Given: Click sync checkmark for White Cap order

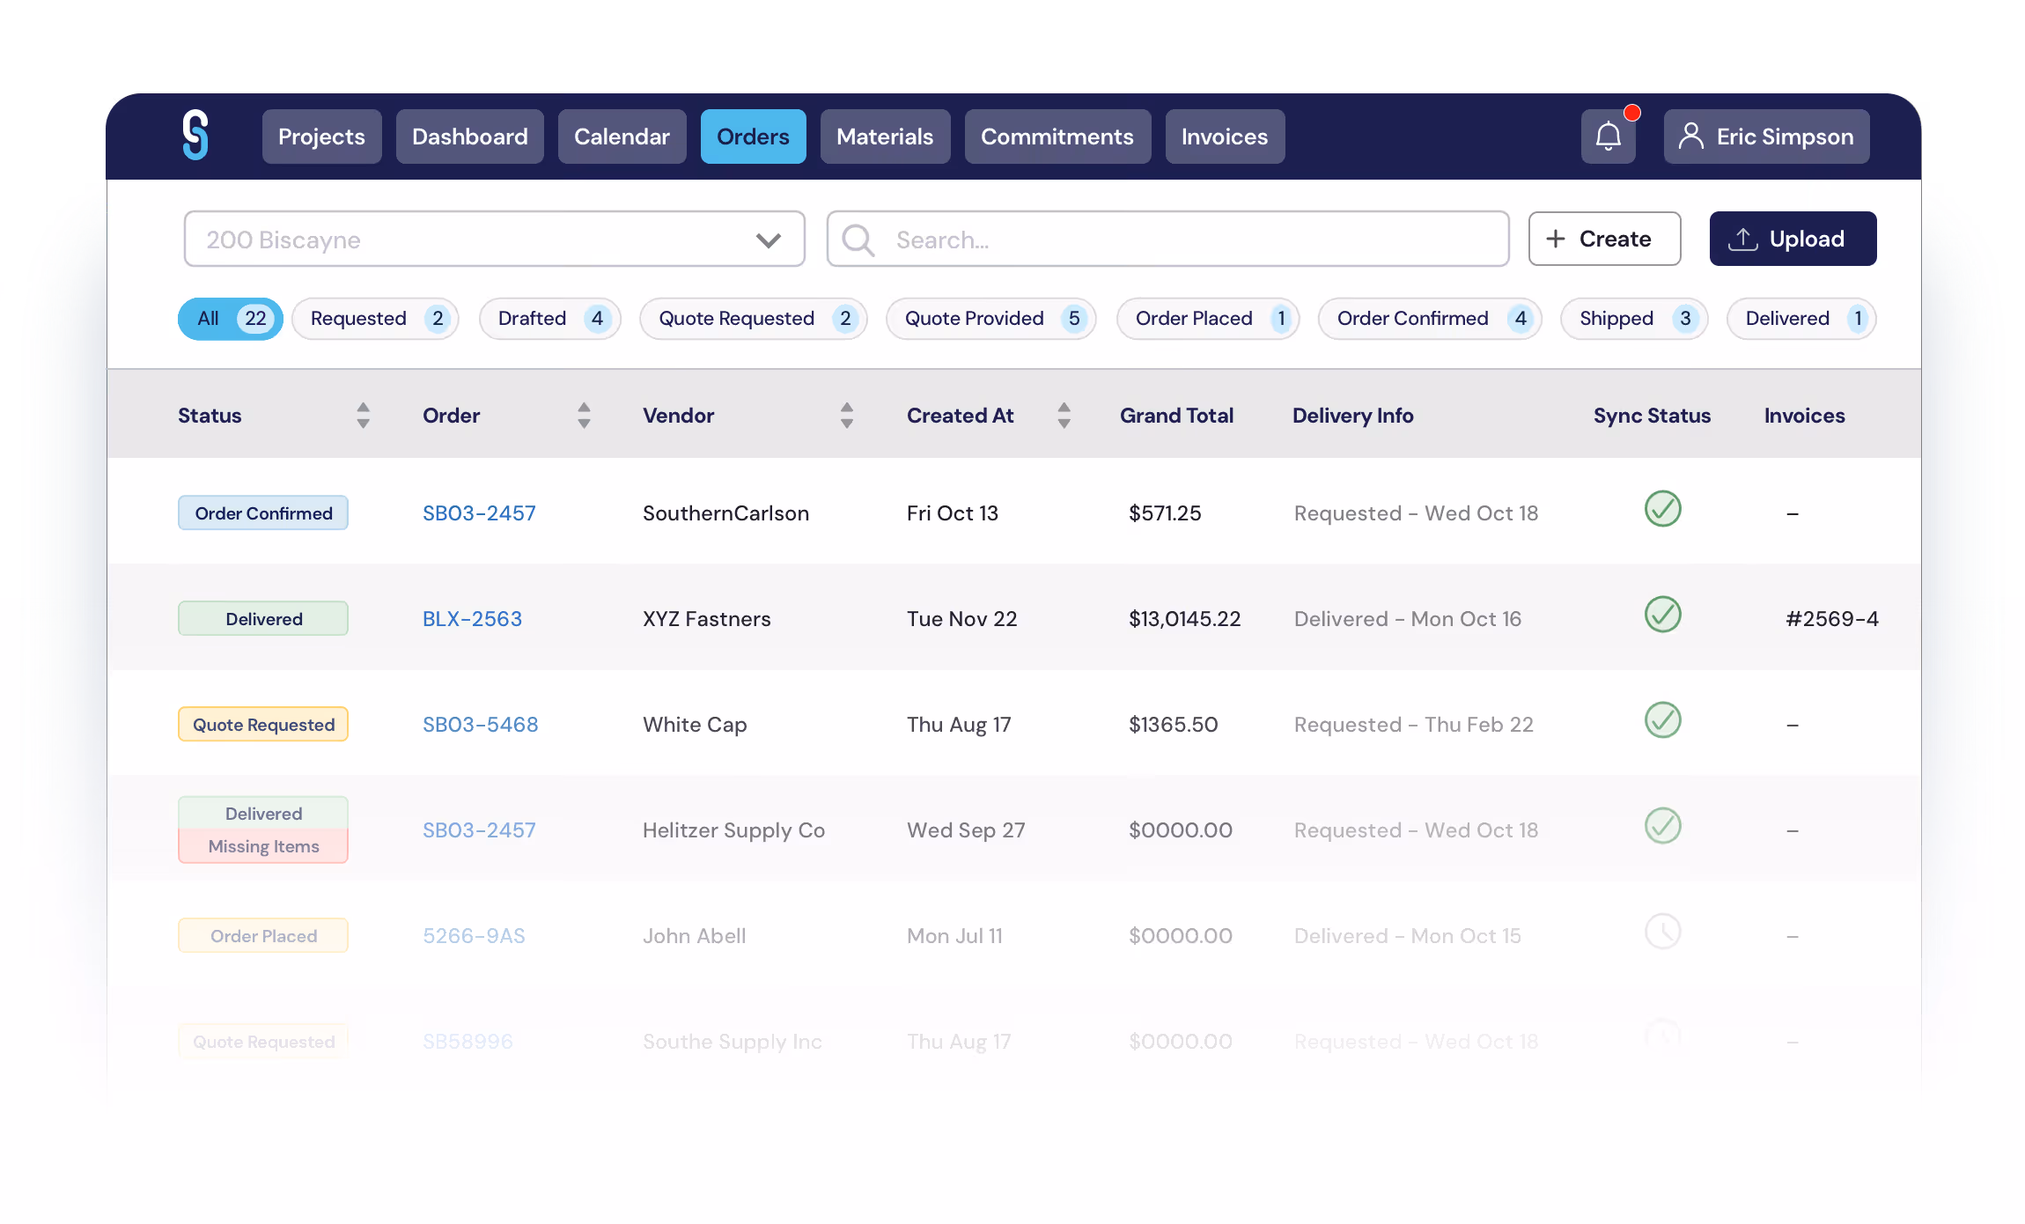Looking at the screenshot, I should [x=1662, y=720].
